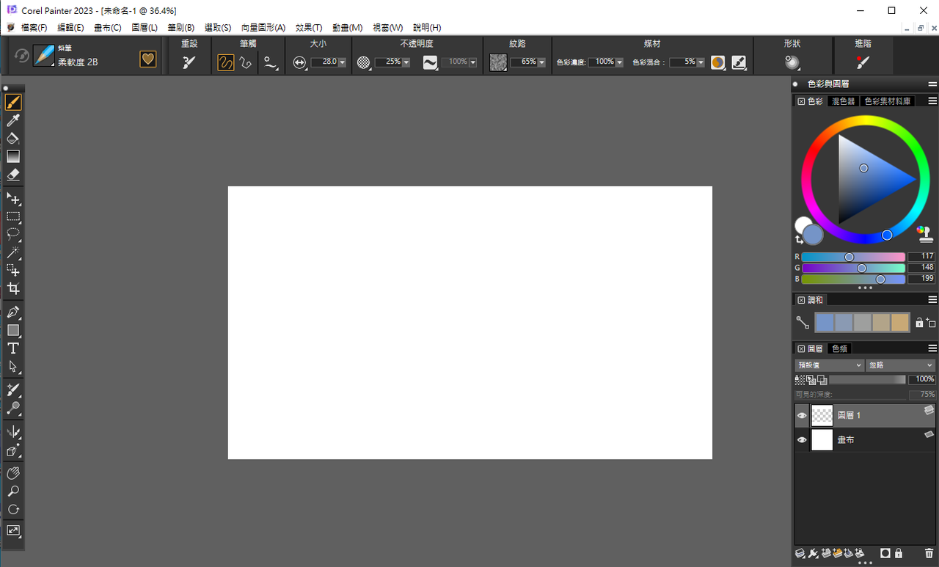Create a new layer in the Layers panel
The height and width of the screenshot is (567, 939).
click(826, 553)
